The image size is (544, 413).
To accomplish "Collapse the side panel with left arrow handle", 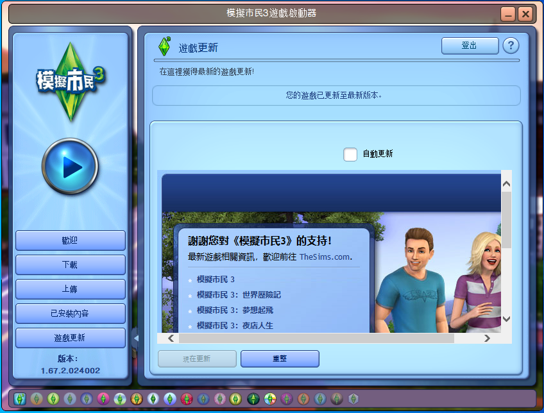I will point(135,338).
